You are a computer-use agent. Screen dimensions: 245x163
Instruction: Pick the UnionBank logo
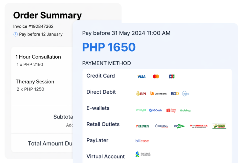pyautogui.click(x=158, y=93)
